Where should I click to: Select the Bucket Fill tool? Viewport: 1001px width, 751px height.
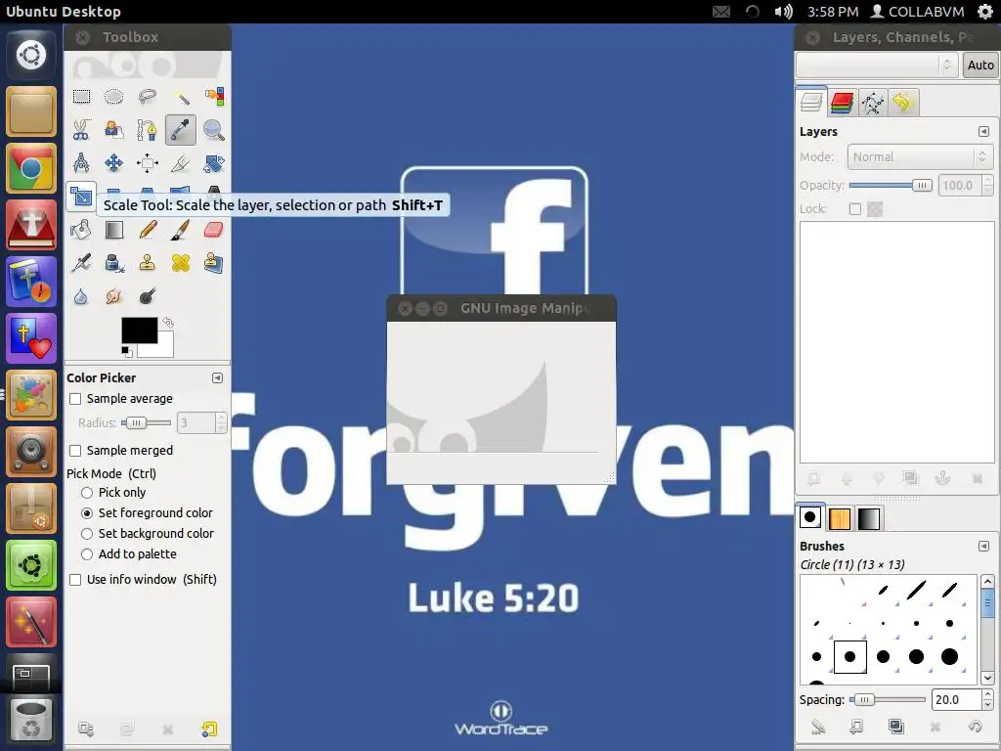[x=81, y=229]
